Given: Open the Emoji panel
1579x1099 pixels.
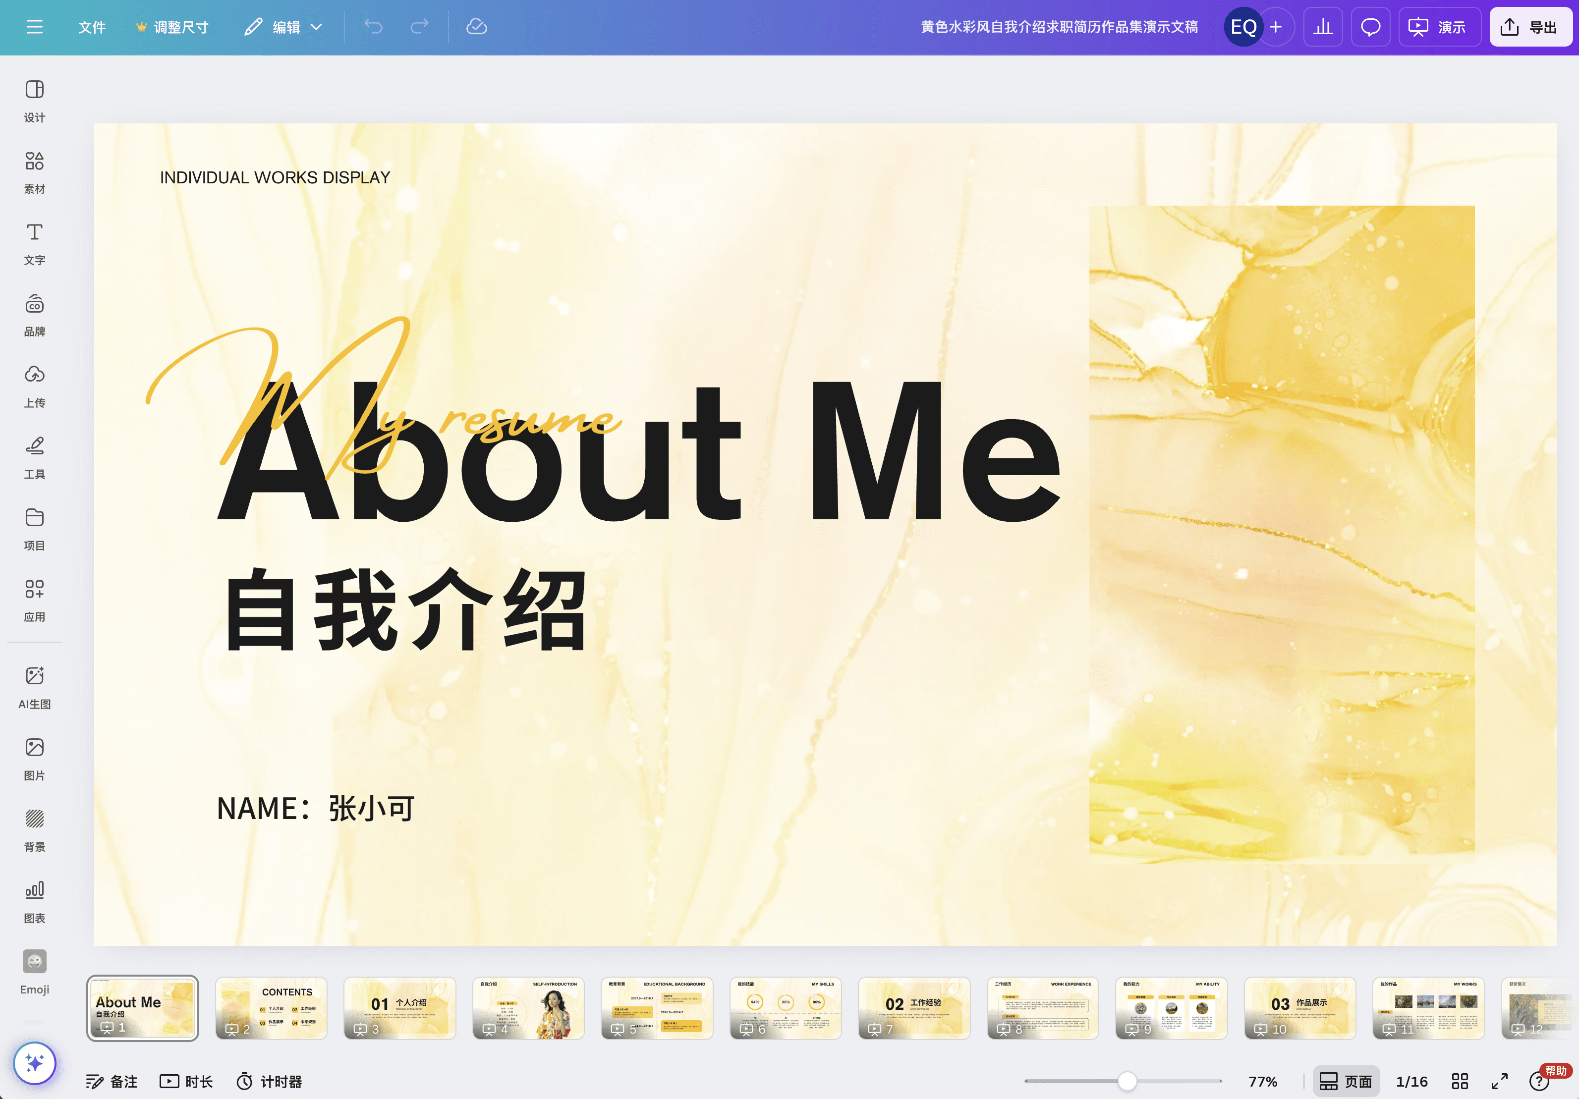Looking at the screenshot, I should (34, 973).
